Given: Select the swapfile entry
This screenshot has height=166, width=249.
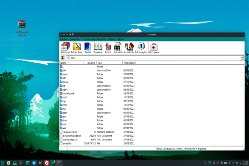Looking at the screenshot, I should [x=97, y=144].
